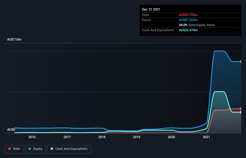Click the AU$110m y-axis label
This screenshot has height=158, width=246.
[x=14, y=39]
